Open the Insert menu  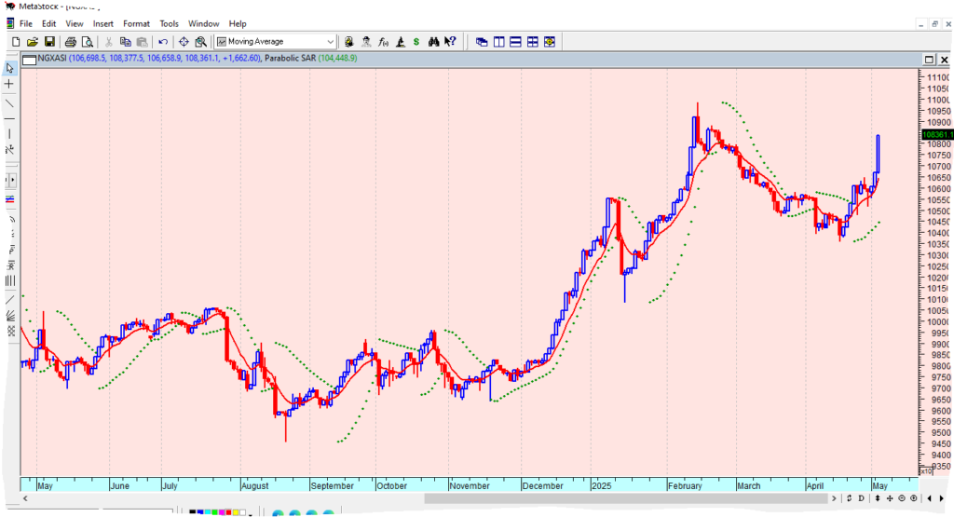point(102,23)
